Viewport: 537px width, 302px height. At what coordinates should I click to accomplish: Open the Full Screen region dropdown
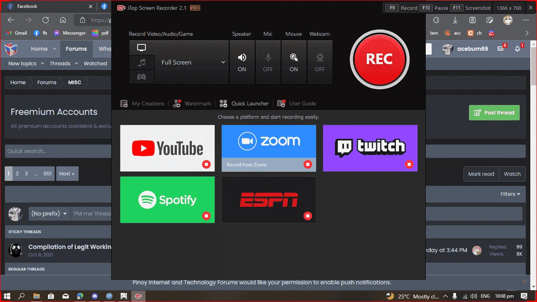(191, 62)
